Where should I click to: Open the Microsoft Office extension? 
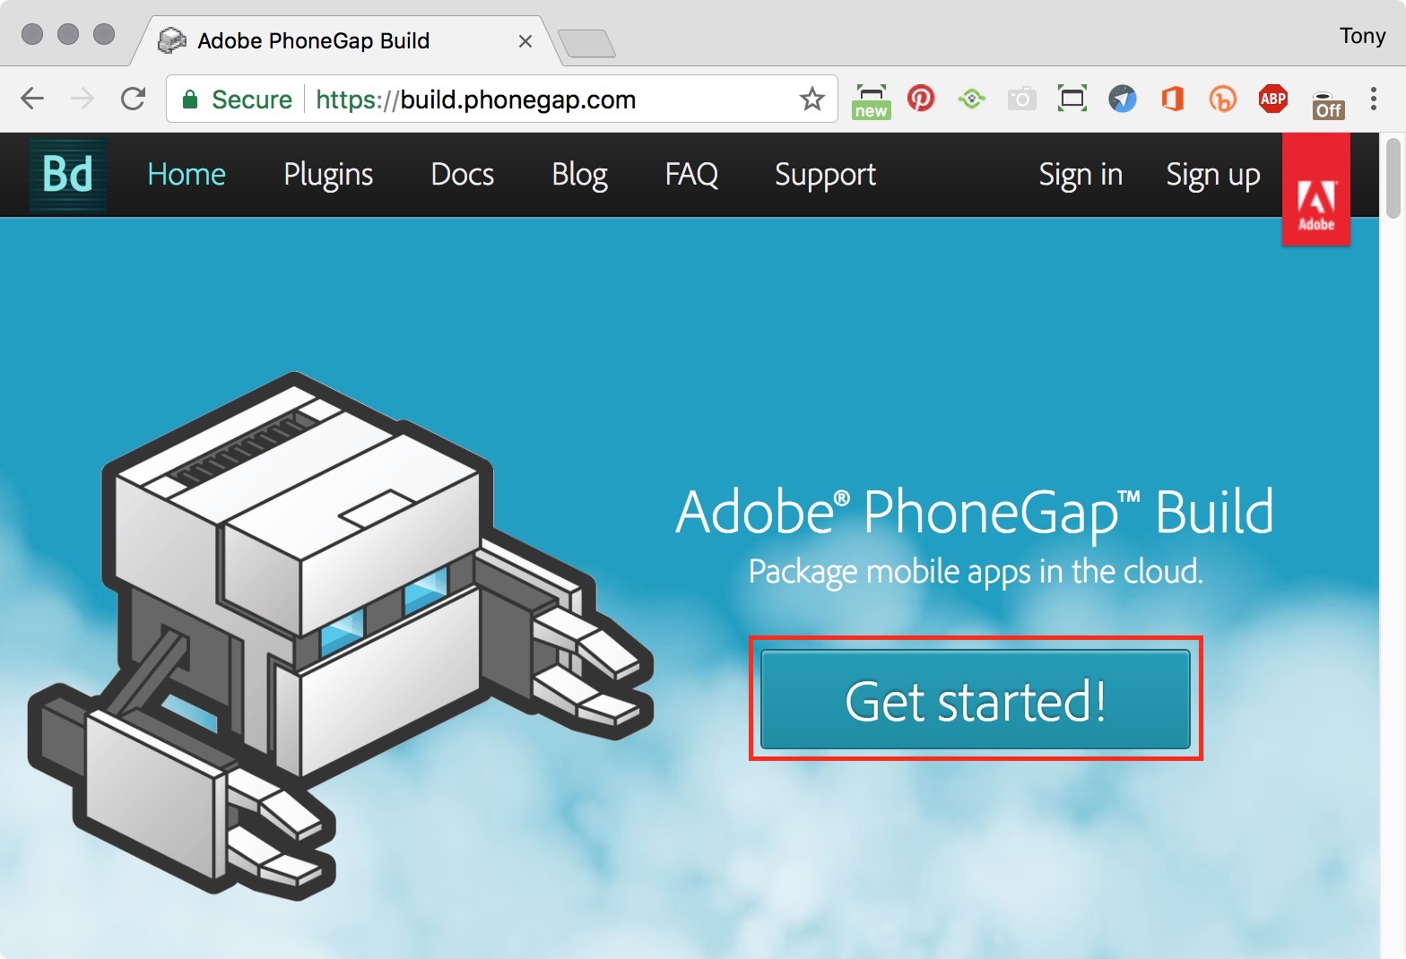point(1172,98)
